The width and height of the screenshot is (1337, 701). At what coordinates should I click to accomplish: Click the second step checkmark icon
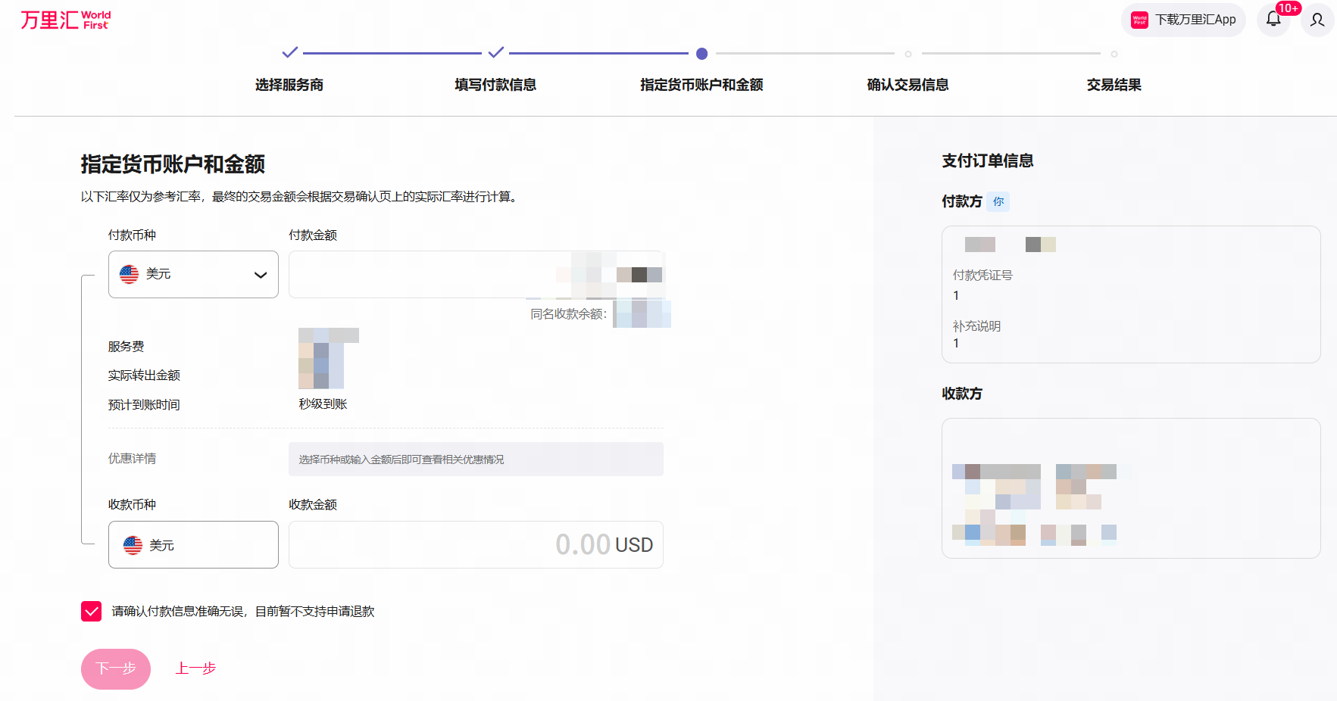(496, 53)
